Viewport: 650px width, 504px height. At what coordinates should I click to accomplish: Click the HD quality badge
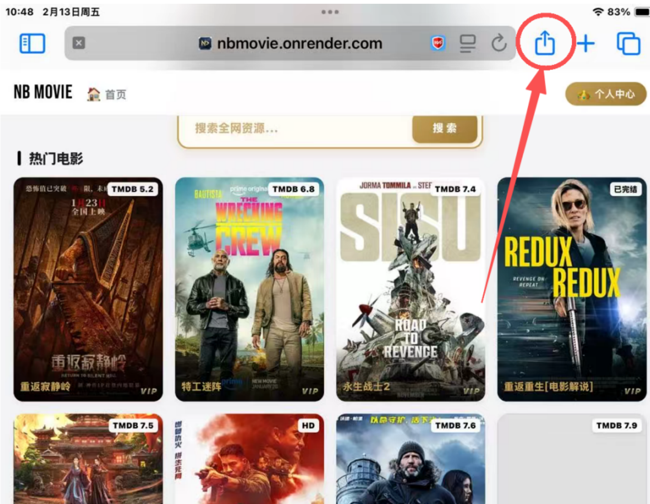[x=308, y=426]
